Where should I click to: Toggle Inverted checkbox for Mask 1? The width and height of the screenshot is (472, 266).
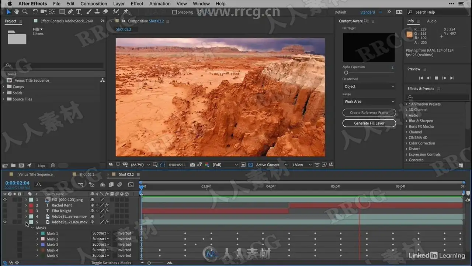click(x=114, y=233)
